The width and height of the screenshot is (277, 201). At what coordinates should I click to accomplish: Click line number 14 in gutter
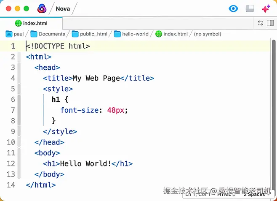(x=11, y=185)
